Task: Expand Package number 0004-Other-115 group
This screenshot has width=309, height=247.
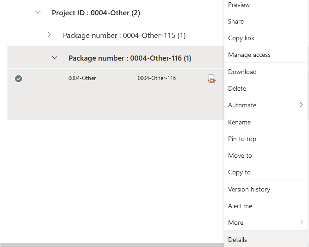Action: tap(49, 35)
